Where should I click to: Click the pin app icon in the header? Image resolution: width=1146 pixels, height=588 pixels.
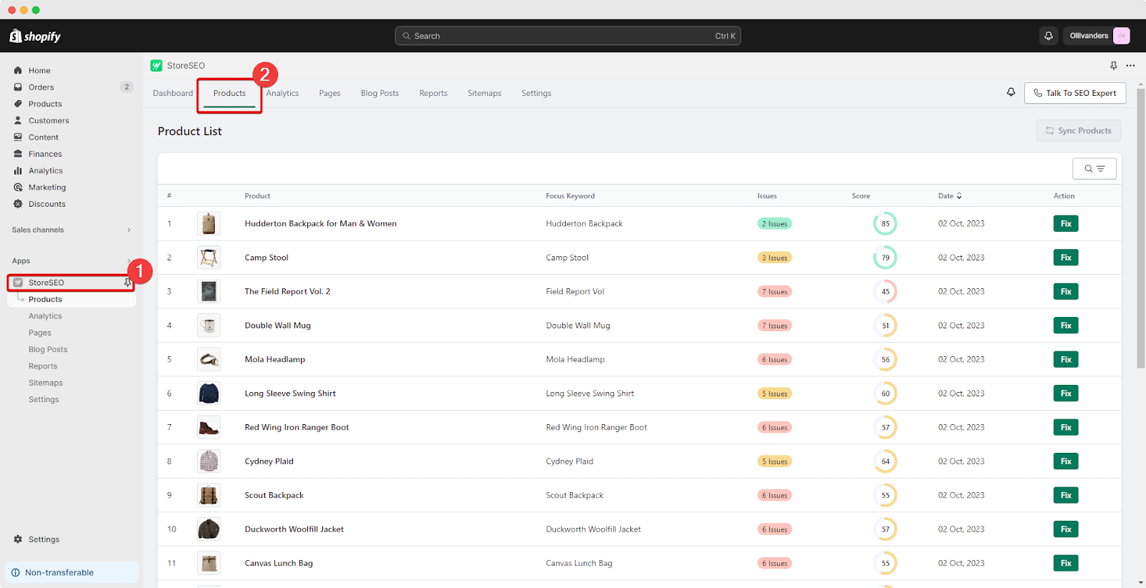(1114, 66)
